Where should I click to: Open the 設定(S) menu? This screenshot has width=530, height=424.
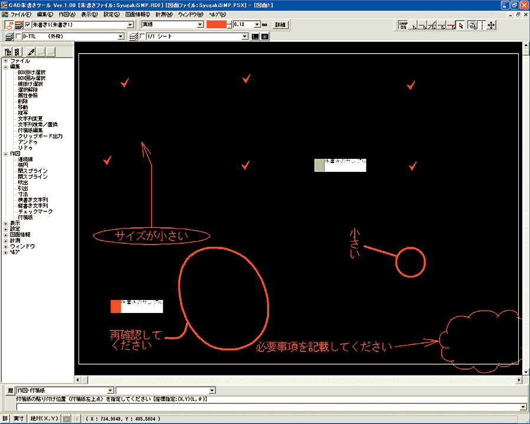click(x=112, y=15)
